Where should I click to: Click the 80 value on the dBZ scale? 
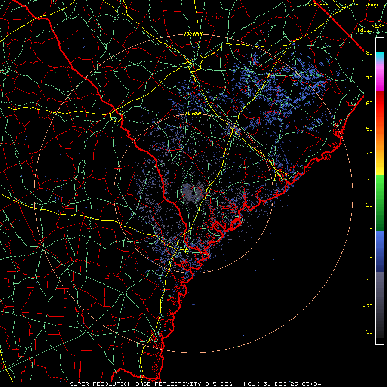pos(369,52)
